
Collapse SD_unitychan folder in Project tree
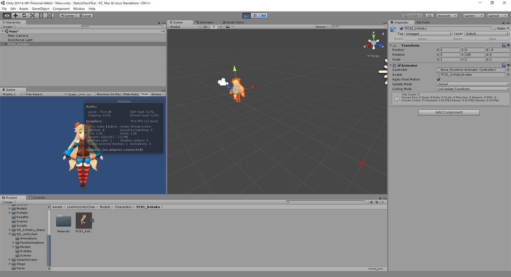(x=10, y=234)
